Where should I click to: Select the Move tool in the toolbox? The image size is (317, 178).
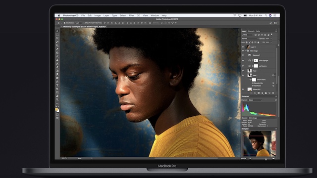(x=57, y=31)
